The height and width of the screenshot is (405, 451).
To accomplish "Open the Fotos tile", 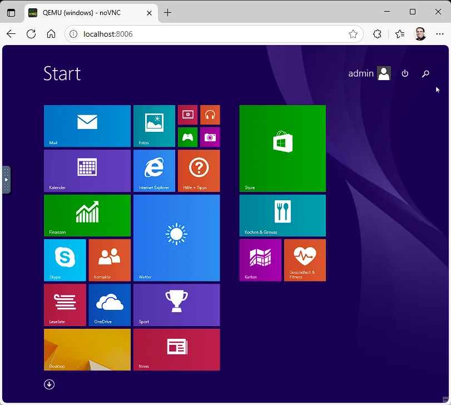I will (154, 126).
